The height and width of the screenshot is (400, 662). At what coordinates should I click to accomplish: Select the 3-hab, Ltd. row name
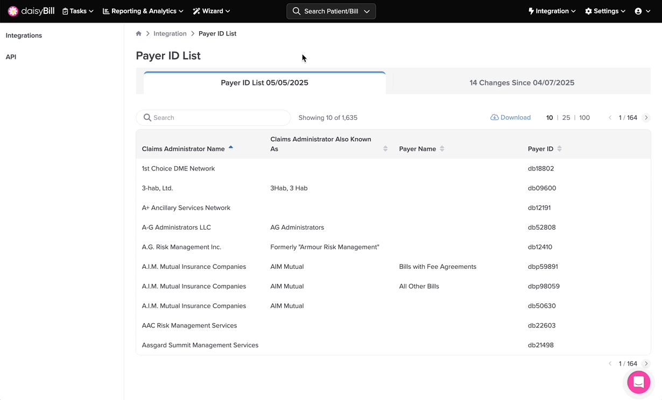(x=157, y=188)
